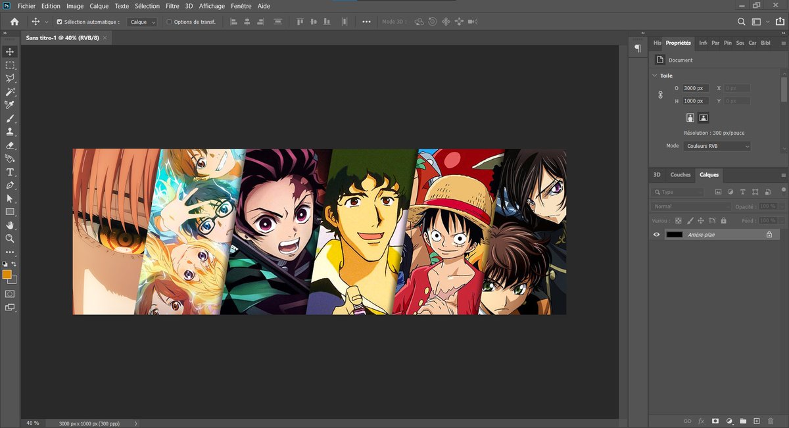Select the Paint Bucket tool

pyautogui.click(x=10, y=158)
